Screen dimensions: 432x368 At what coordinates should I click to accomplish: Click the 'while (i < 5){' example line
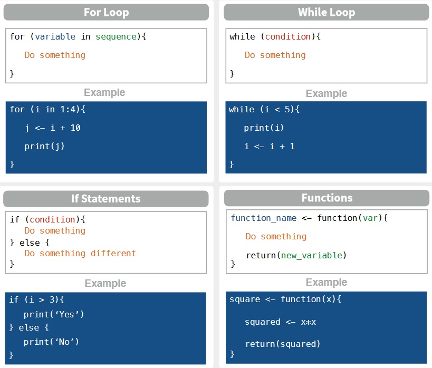(x=264, y=110)
